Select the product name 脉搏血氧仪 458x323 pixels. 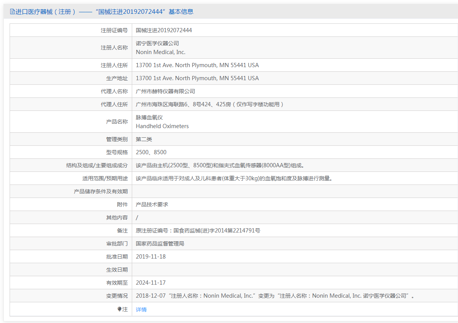[x=149, y=117]
